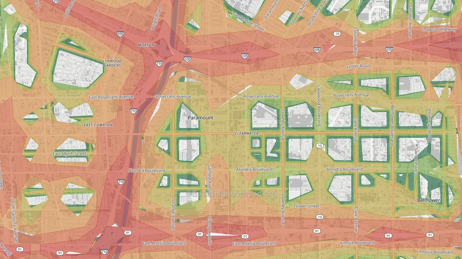Click the Woodruff Avenue label
The image size is (462, 259).
tap(430, 125)
